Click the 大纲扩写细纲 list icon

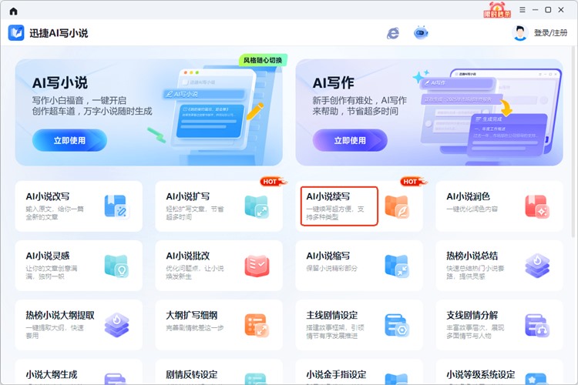point(257,325)
